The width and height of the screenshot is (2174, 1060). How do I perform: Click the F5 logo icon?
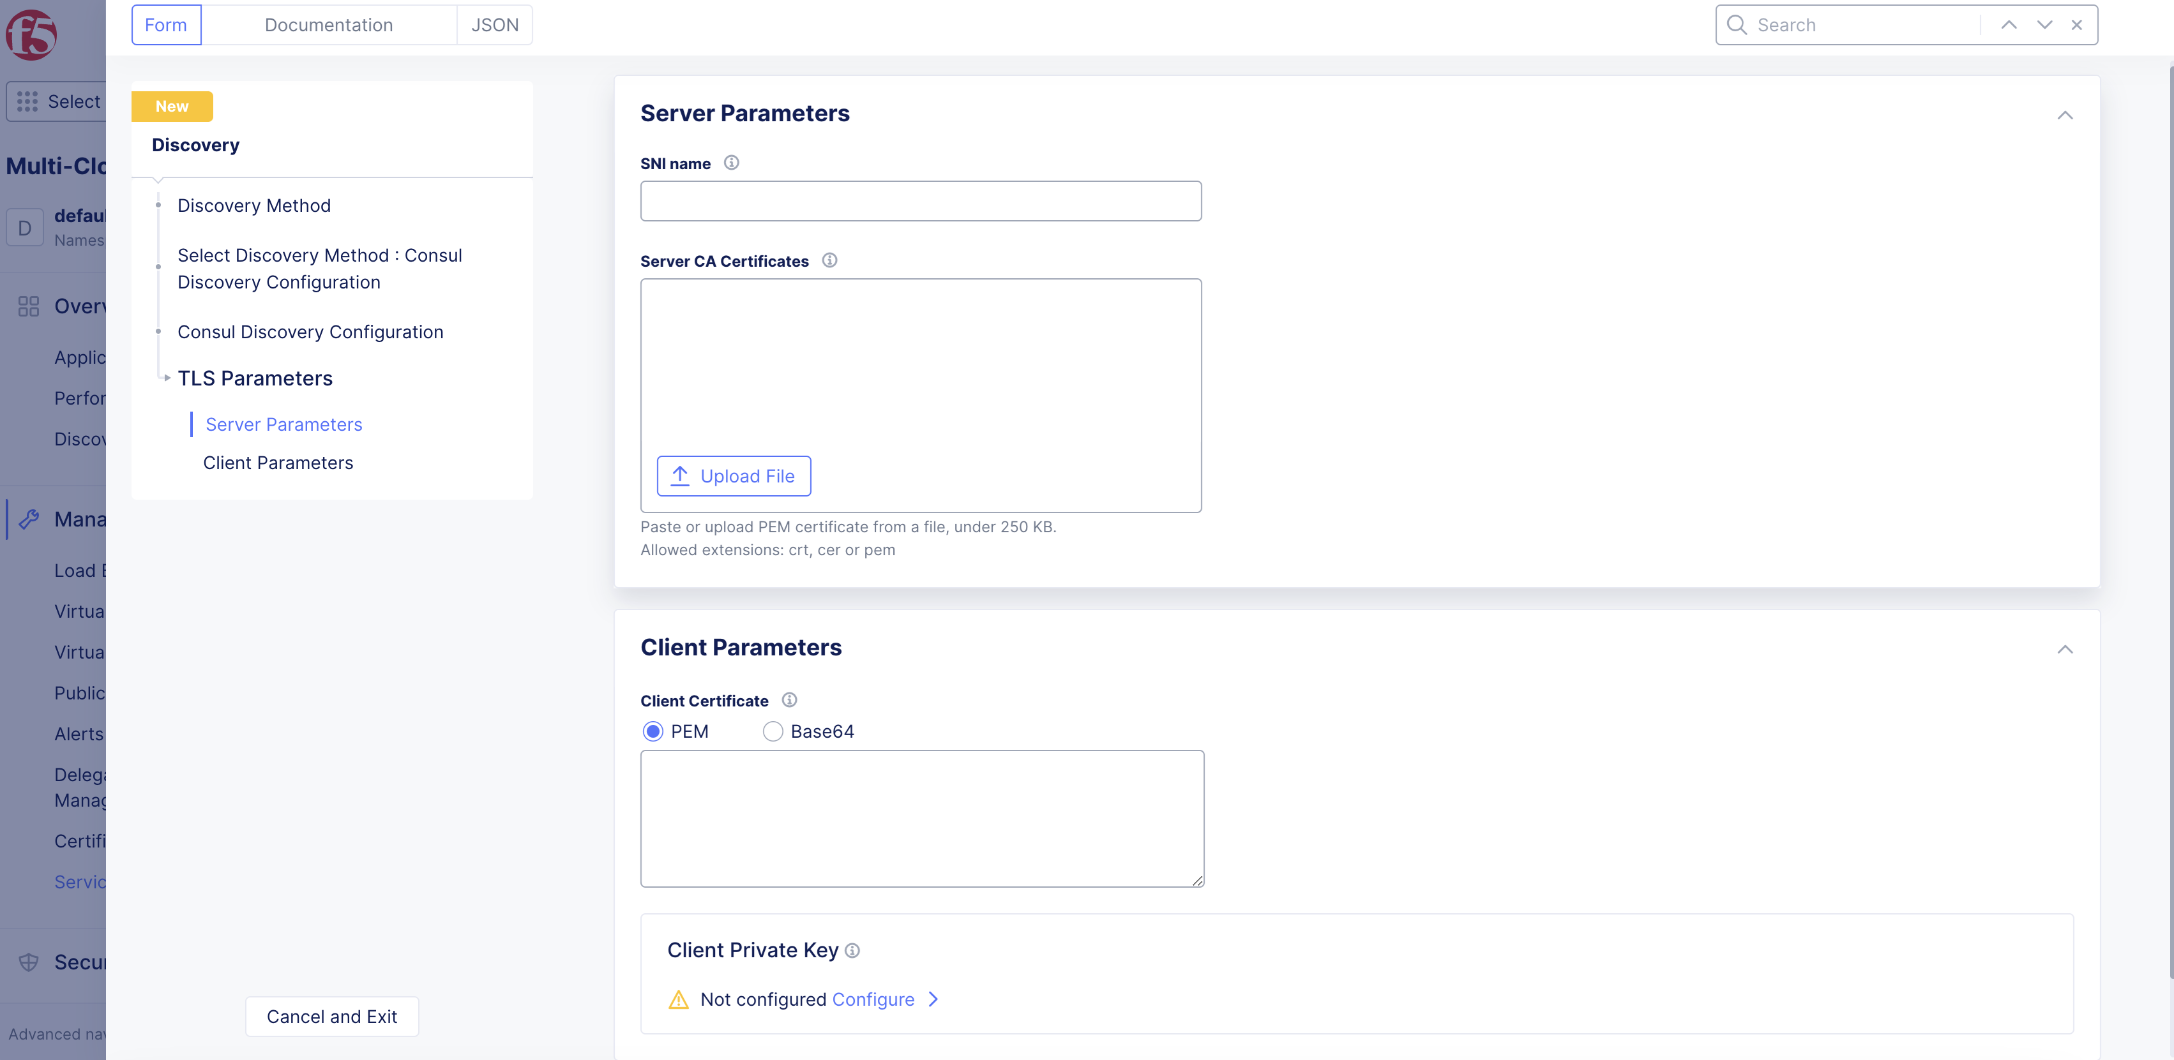coord(31,34)
